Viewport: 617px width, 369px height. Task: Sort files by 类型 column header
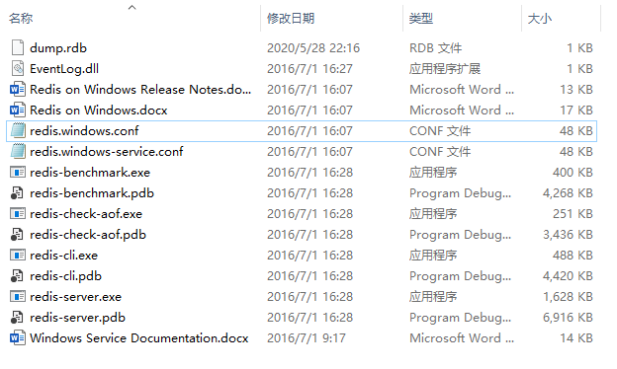tap(421, 18)
